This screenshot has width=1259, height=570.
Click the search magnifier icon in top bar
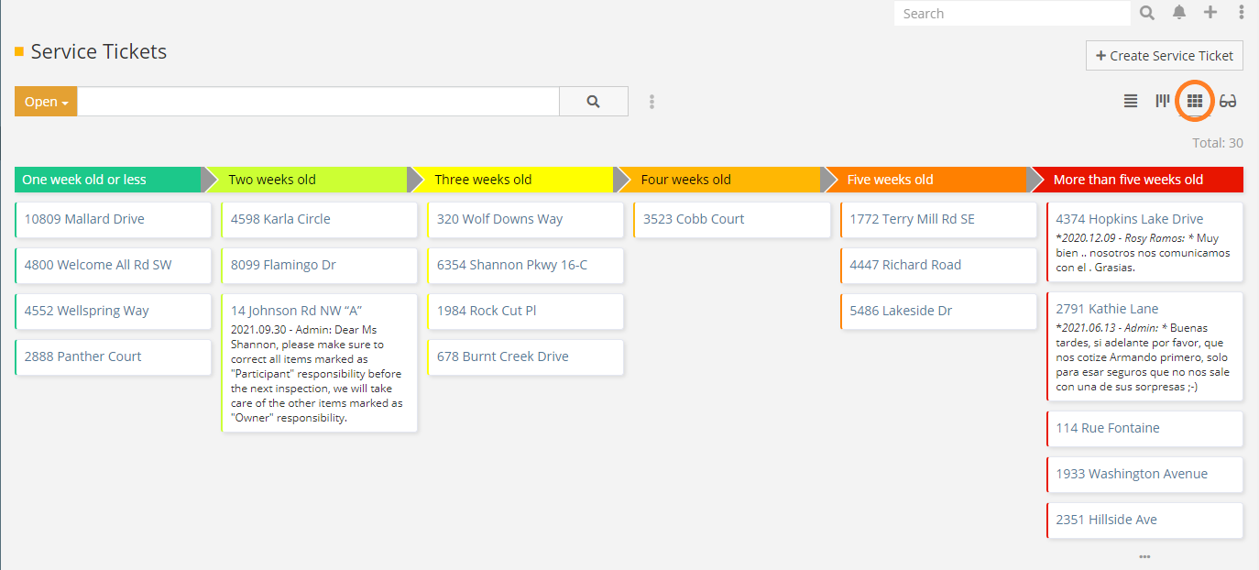1147,13
